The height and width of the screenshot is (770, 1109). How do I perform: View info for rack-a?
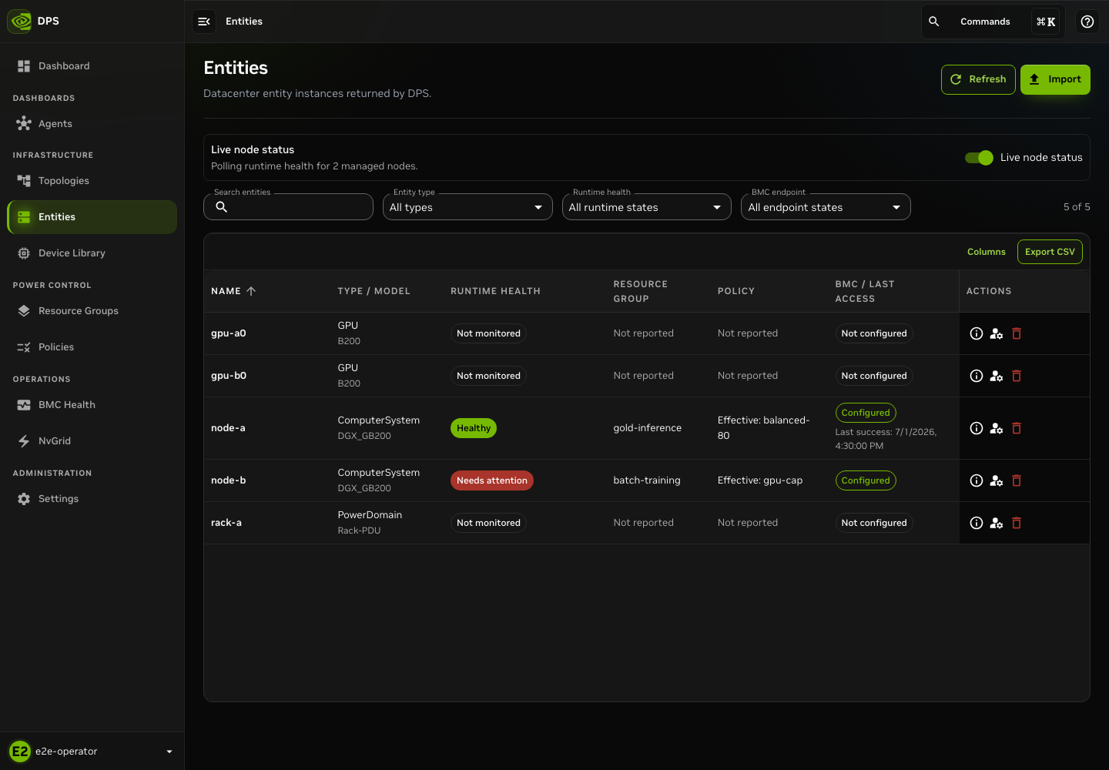(977, 523)
